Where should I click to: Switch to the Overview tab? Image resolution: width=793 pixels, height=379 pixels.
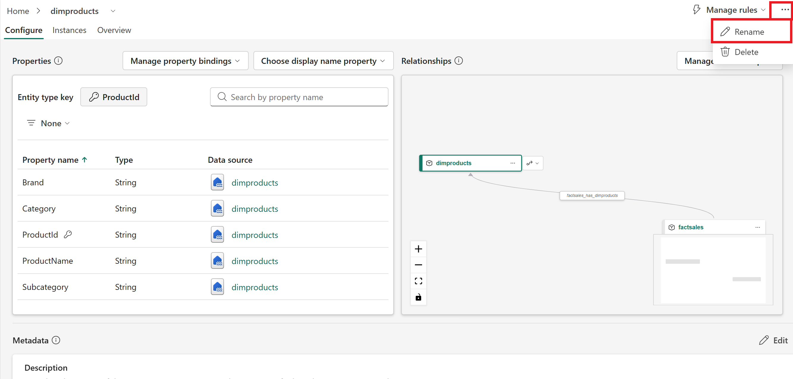click(114, 30)
